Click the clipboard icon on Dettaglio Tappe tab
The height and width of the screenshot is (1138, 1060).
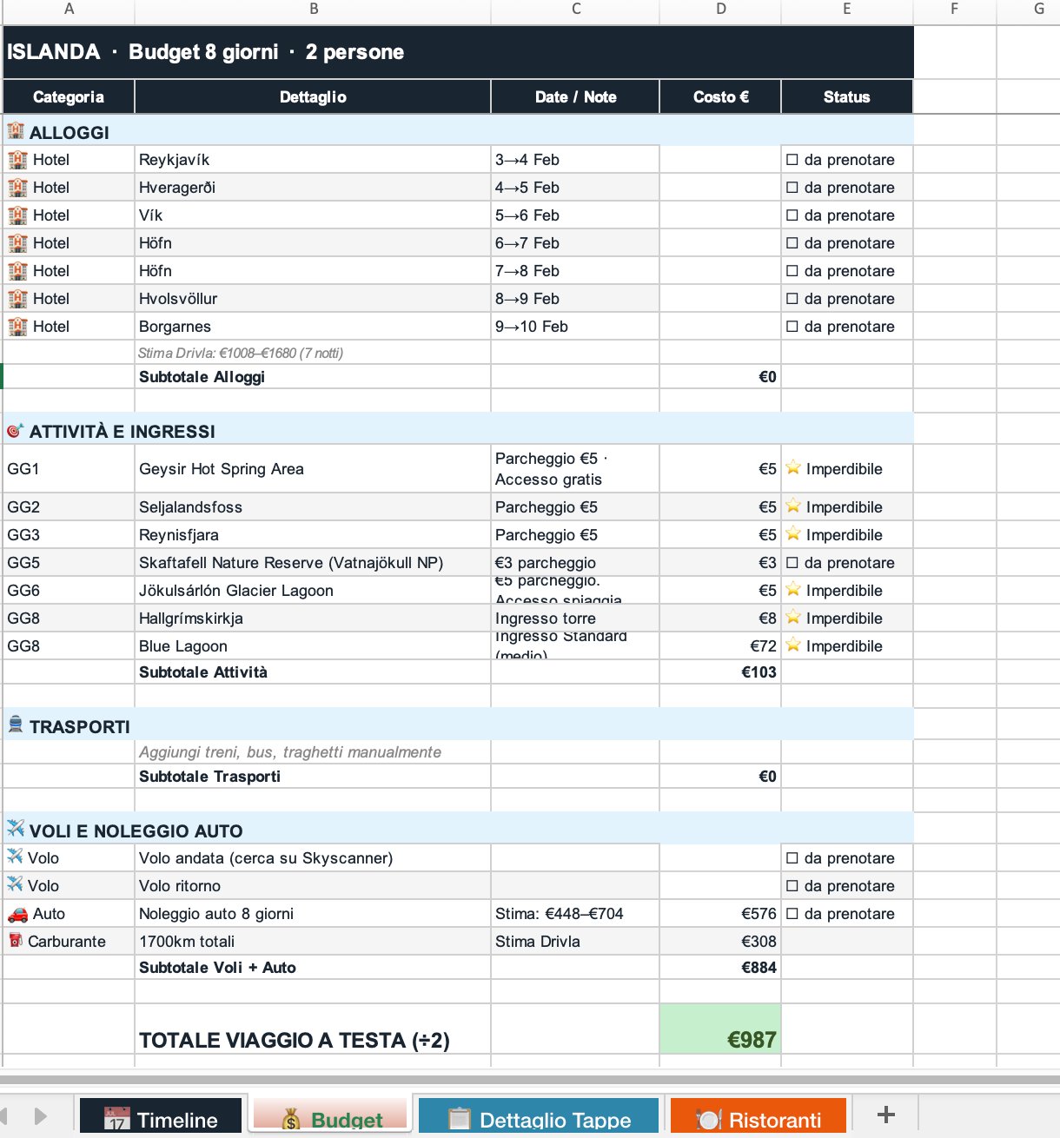click(458, 1119)
